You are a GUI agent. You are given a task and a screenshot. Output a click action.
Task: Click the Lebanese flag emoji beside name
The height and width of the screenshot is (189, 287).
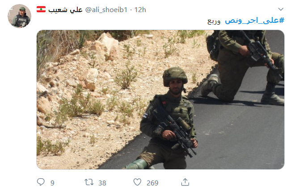click(x=41, y=9)
